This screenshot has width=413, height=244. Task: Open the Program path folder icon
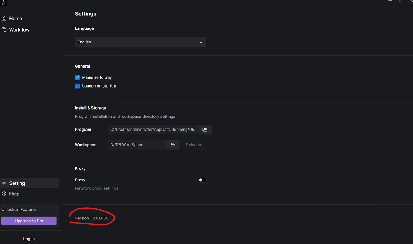(x=205, y=130)
